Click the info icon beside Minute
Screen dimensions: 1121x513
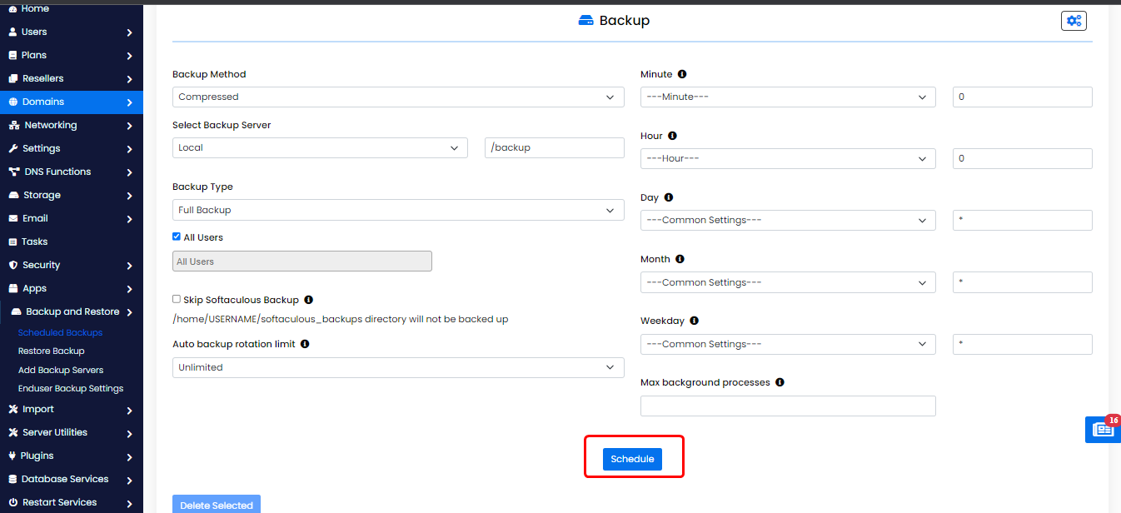click(682, 74)
